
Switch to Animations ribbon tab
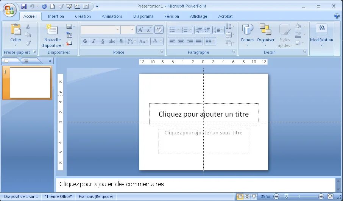112,16
